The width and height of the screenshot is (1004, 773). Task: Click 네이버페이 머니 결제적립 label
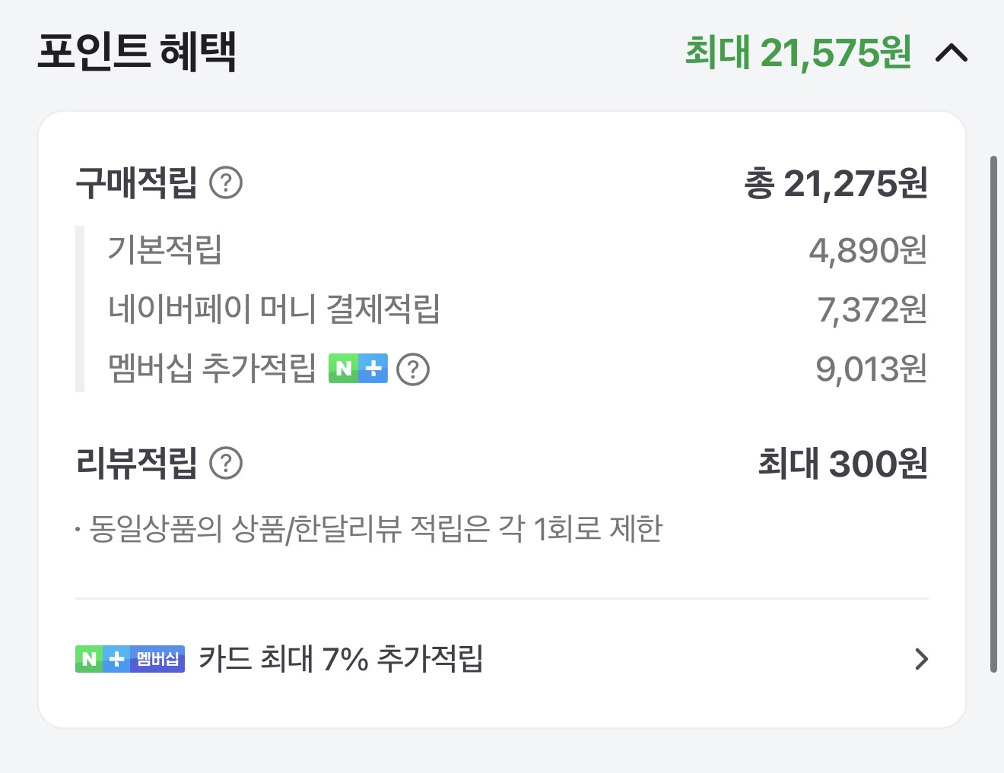pos(274,309)
